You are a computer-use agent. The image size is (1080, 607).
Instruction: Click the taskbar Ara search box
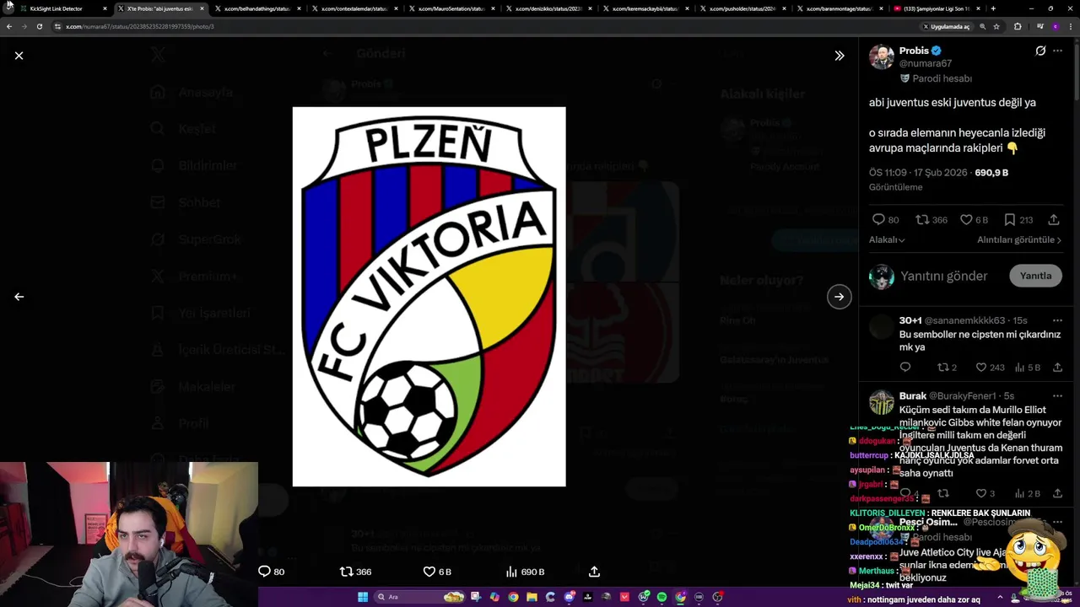tap(419, 597)
